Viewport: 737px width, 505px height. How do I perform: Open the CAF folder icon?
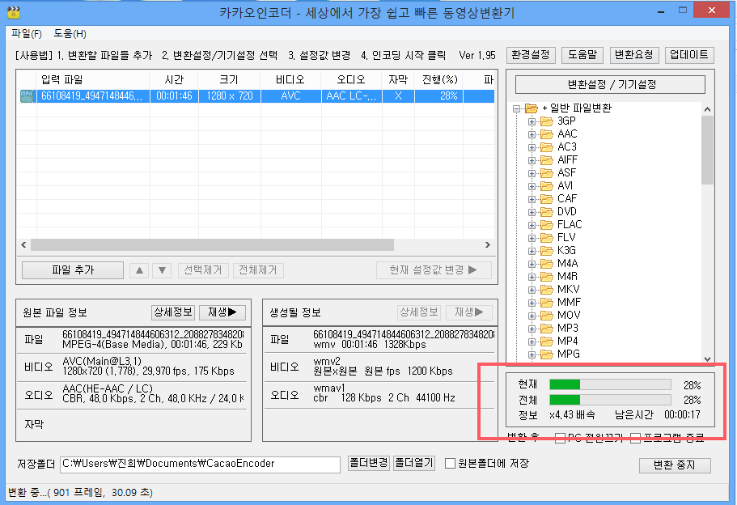pos(546,199)
